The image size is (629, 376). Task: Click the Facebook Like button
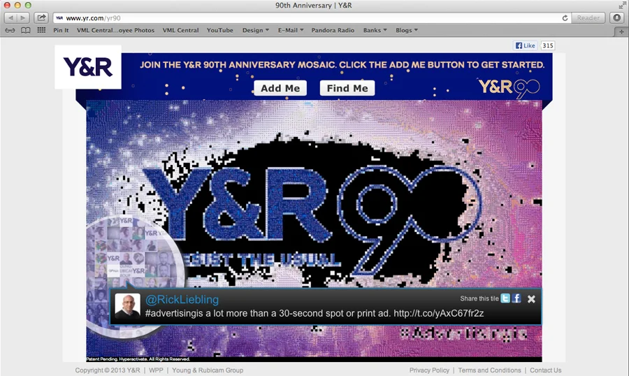[x=525, y=45]
